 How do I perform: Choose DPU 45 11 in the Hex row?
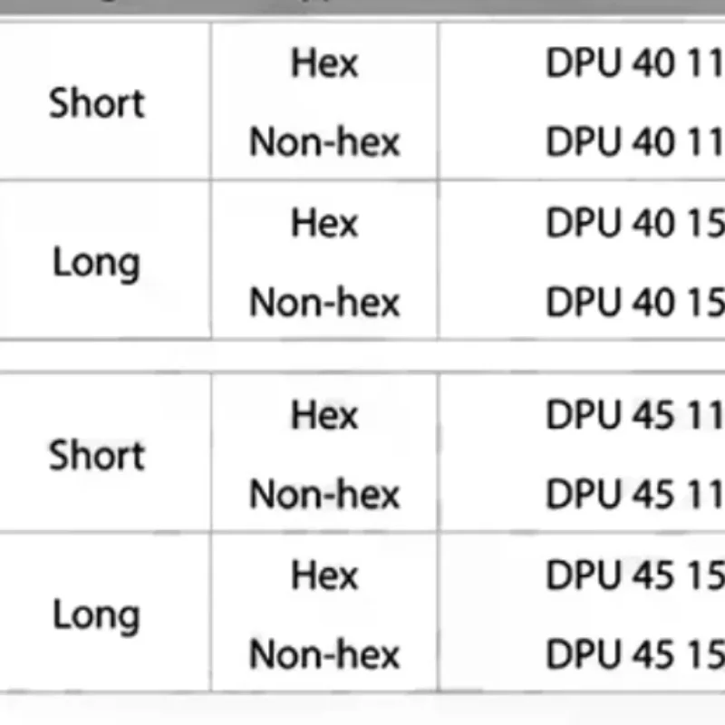[x=634, y=415]
